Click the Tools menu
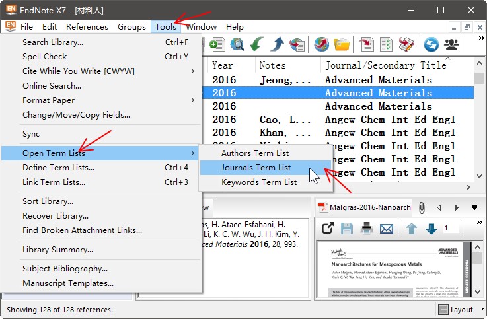This screenshot has height=319, width=487. click(166, 26)
